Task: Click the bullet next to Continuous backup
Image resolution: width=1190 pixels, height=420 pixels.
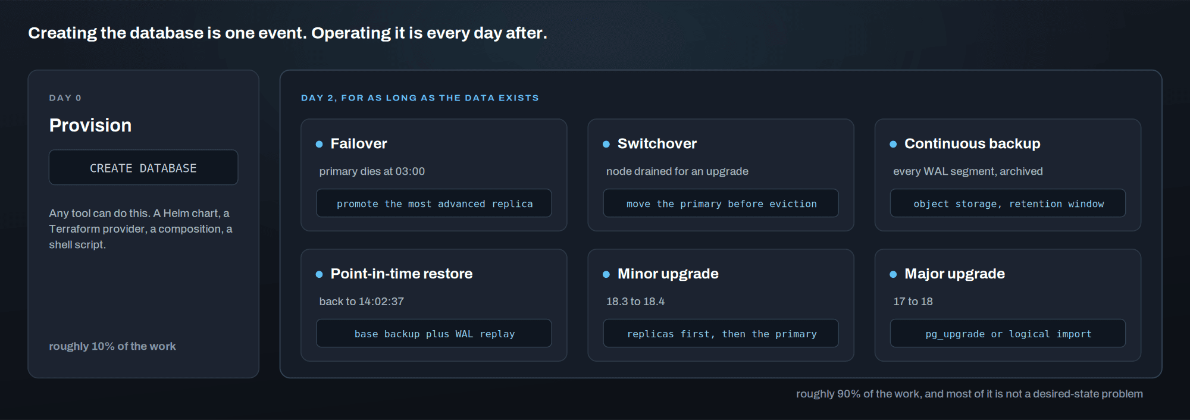Action: 893,144
